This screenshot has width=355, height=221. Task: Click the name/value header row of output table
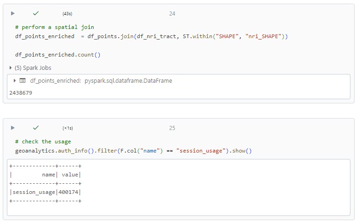[45, 175]
